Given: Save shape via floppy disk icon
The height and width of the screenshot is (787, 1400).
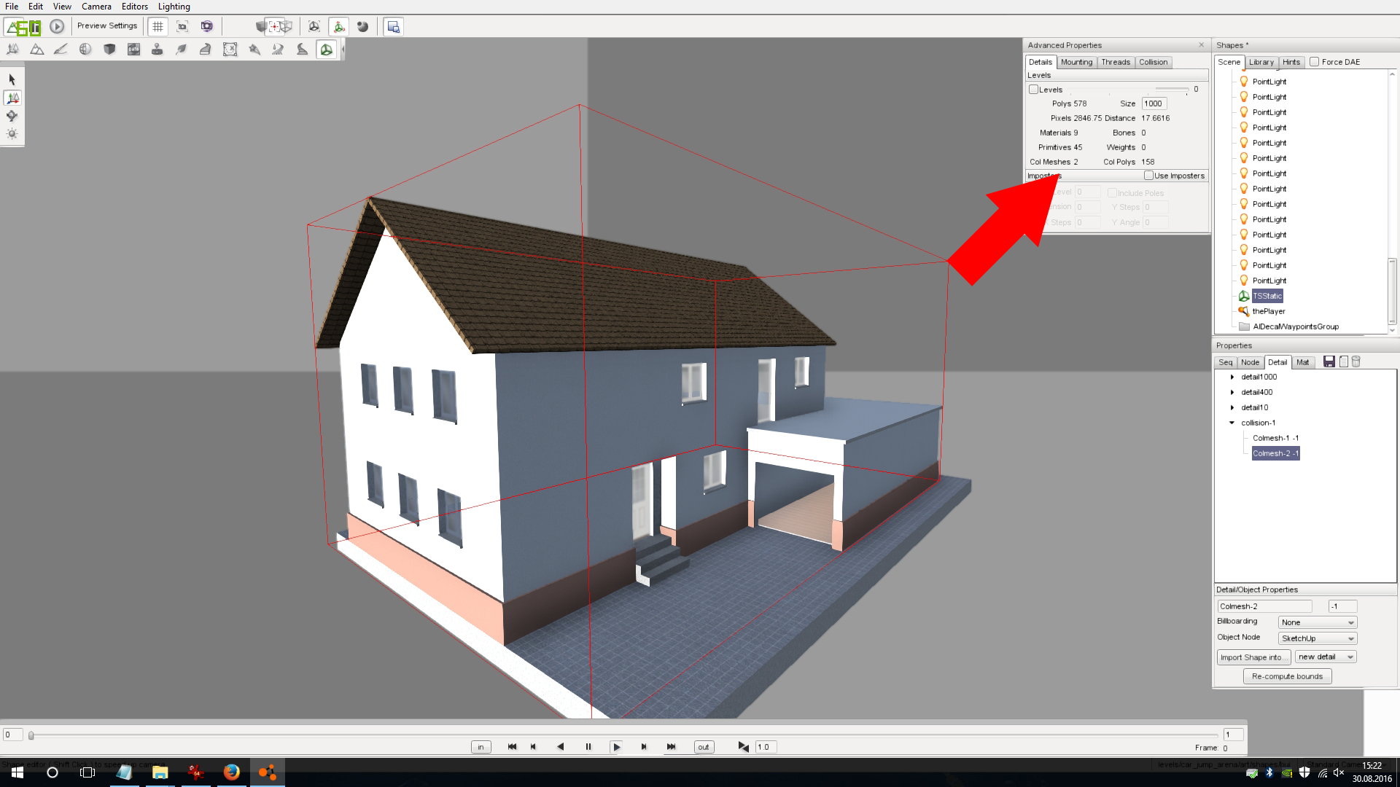Looking at the screenshot, I should [x=1329, y=362].
